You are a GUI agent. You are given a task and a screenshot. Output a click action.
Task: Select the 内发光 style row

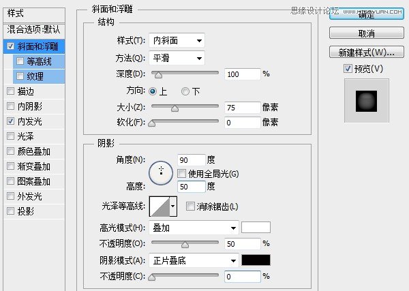34,121
